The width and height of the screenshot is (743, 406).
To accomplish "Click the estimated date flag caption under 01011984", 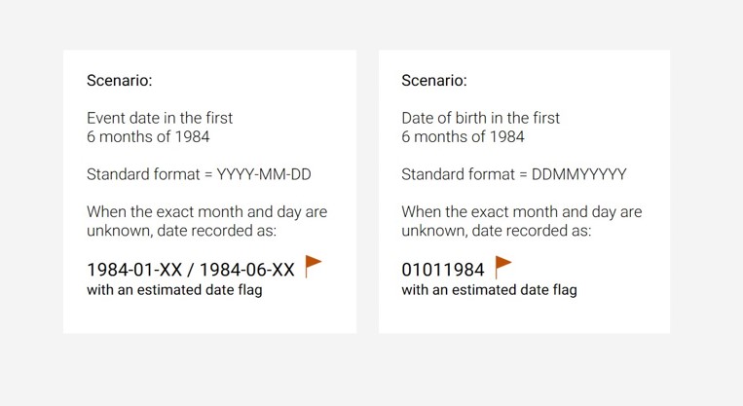I will point(489,289).
